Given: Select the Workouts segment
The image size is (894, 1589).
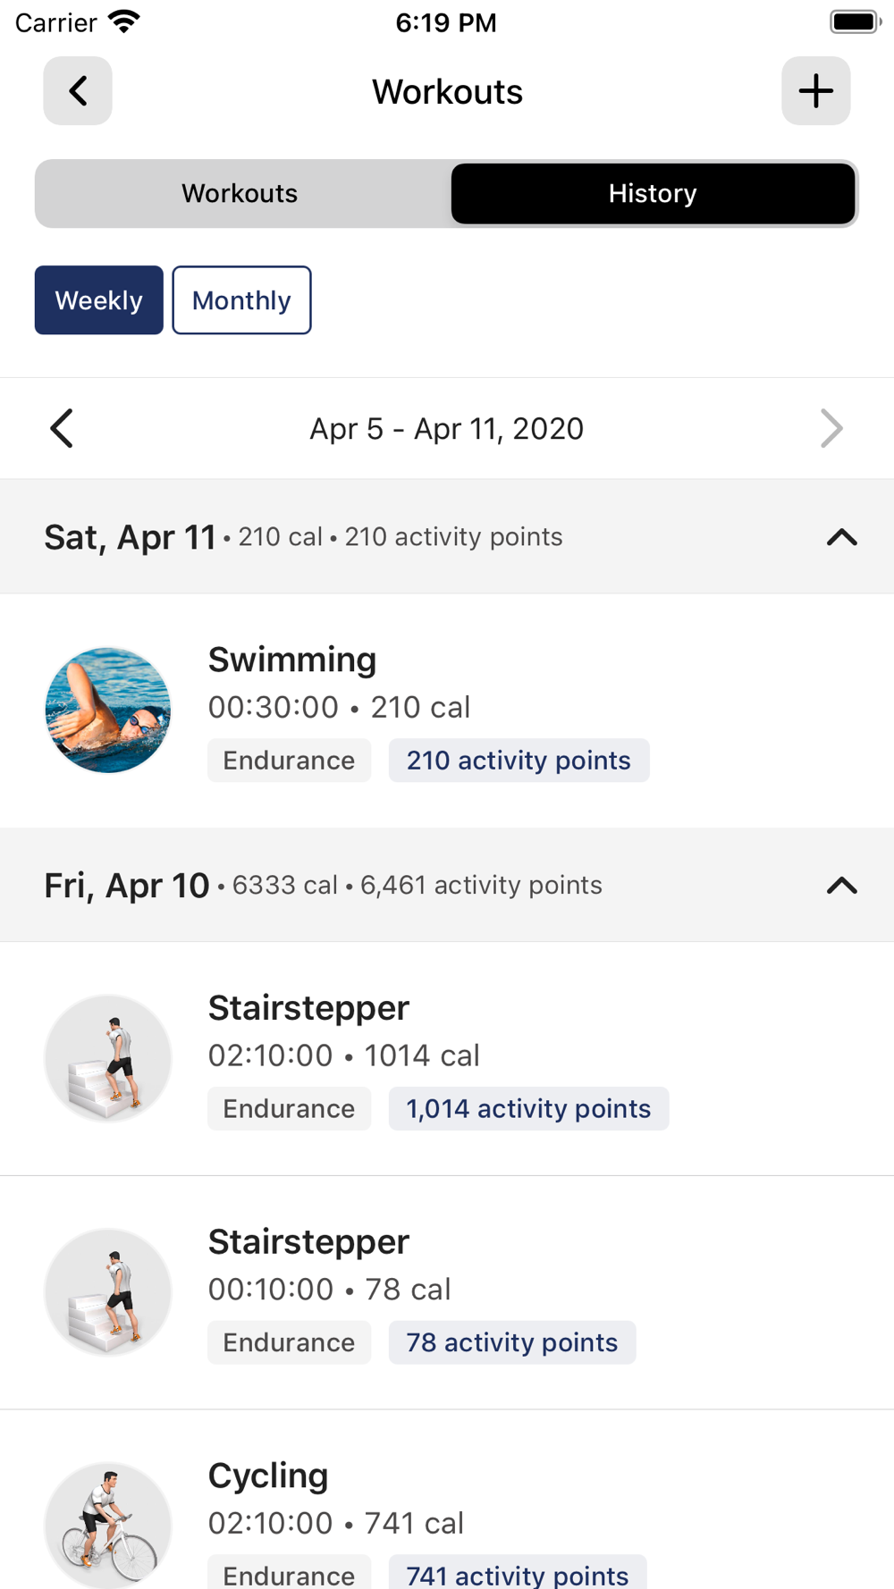Looking at the screenshot, I should coord(240,194).
